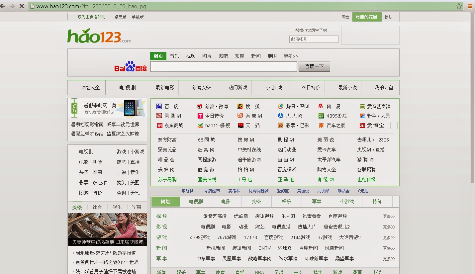Select the 音乐 search tab
Screen dimensions: 475x274
coord(175,56)
